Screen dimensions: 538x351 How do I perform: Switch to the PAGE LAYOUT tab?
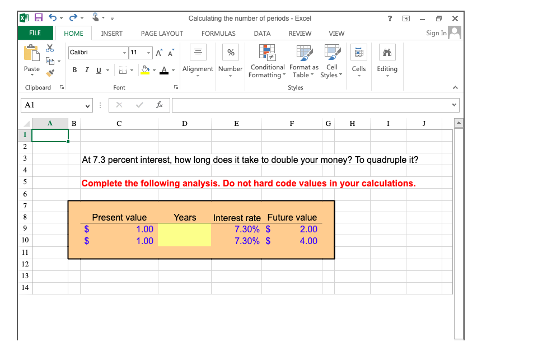click(x=162, y=33)
